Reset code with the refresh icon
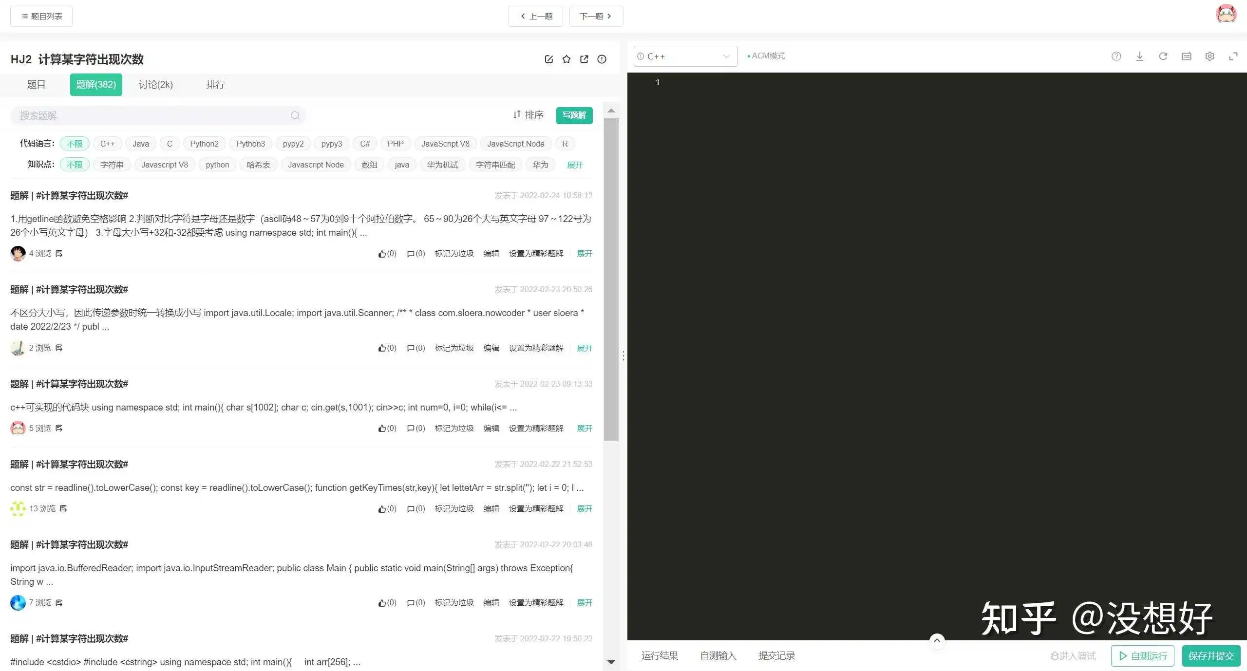Screen dimensions: 1247x671 coord(1163,56)
